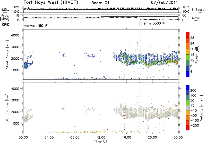The height and width of the screenshot is (143, 206).
Task: Click the 'Velocity [m s-1]' colorbar label
Action: tap(201, 108)
